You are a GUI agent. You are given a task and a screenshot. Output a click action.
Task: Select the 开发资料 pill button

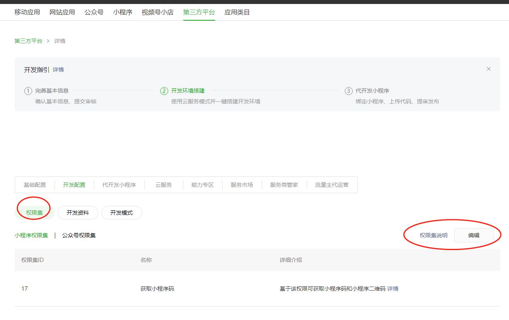point(78,213)
